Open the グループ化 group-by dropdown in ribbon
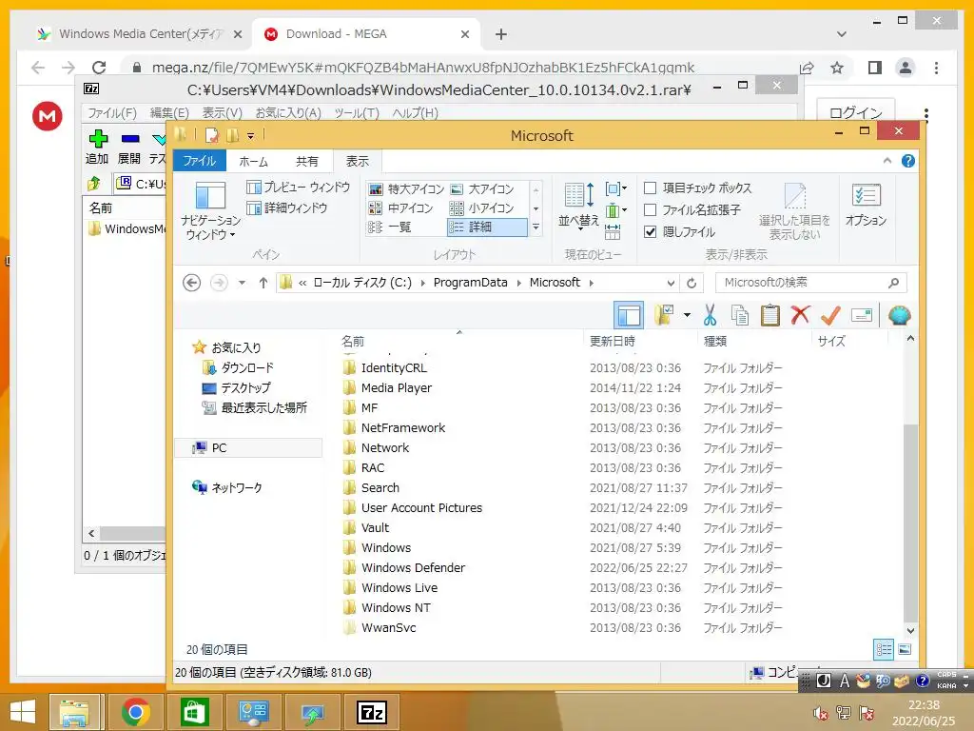This screenshot has width=974, height=731. click(x=615, y=188)
